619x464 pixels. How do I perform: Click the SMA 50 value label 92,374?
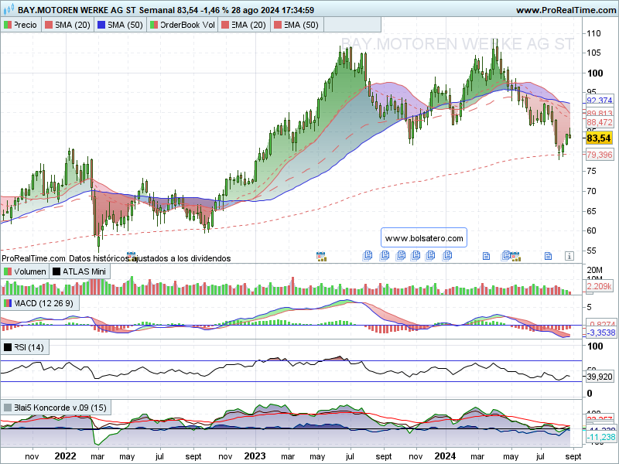click(x=599, y=101)
